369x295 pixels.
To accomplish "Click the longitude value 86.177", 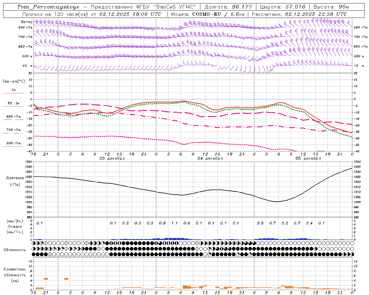I will coord(242,7).
